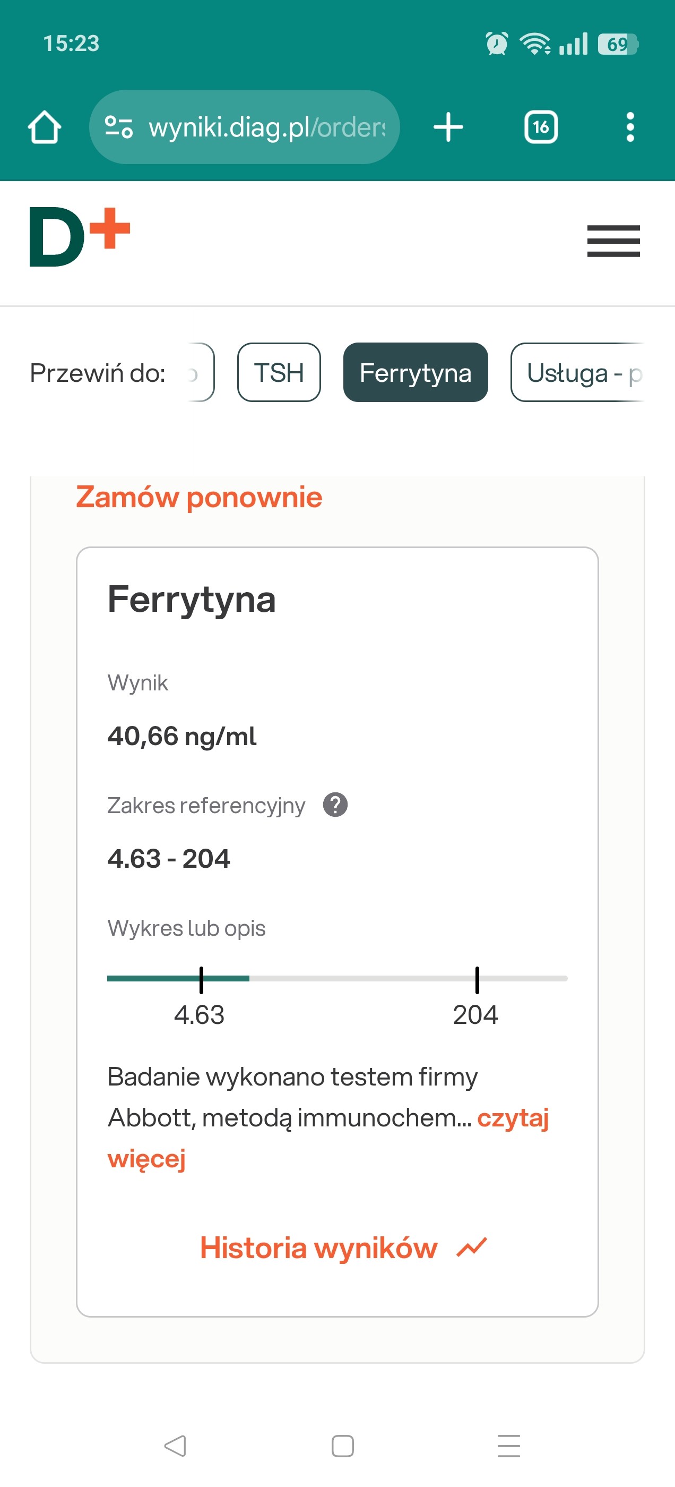Open the hamburger navigation menu
Image resolution: width=675 pixels, height=1487 pixels.
tap(613, 241)
